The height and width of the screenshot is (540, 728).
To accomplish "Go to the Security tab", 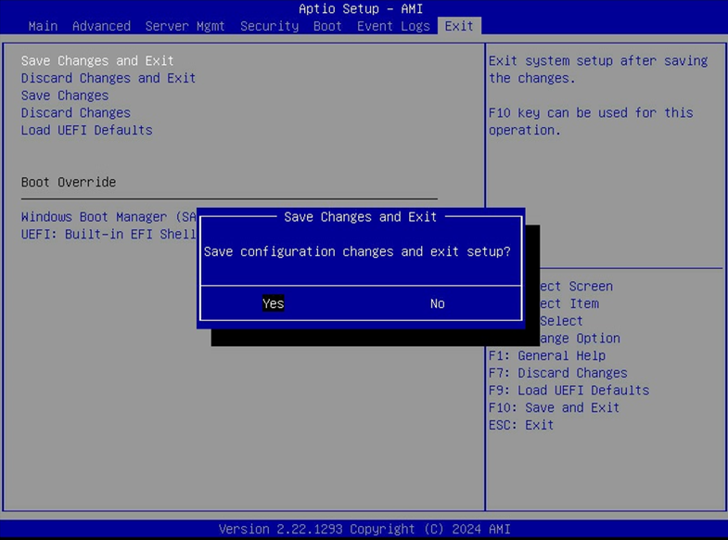I will (269, 26).
